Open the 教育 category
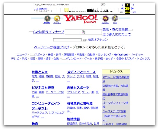The width and height of the screenshot is (159, 130). pyautogui.click(x=35, y=124)
